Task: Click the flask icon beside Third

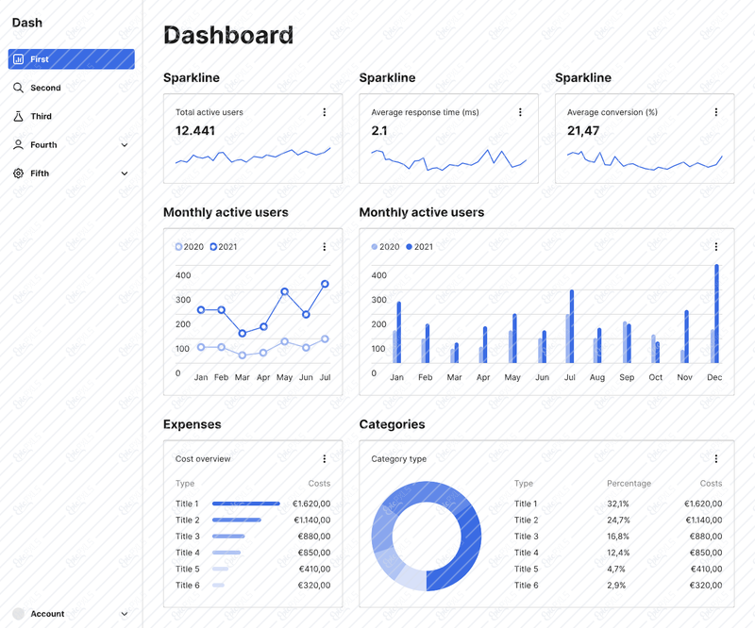Action: (x=18, y=116)
